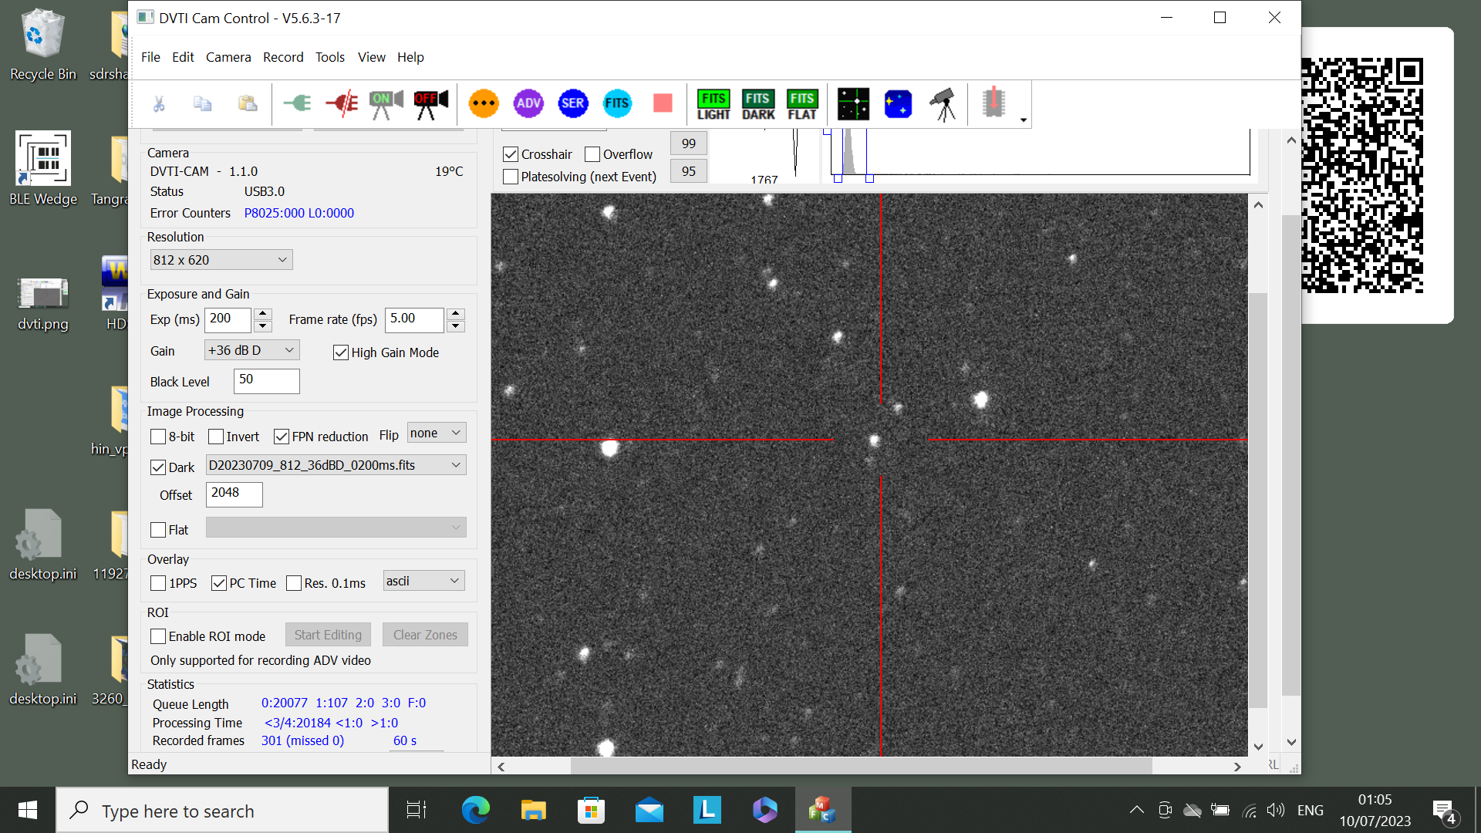
Task: Enable ROI mode checkbox
Action: (x=158, y=636)
